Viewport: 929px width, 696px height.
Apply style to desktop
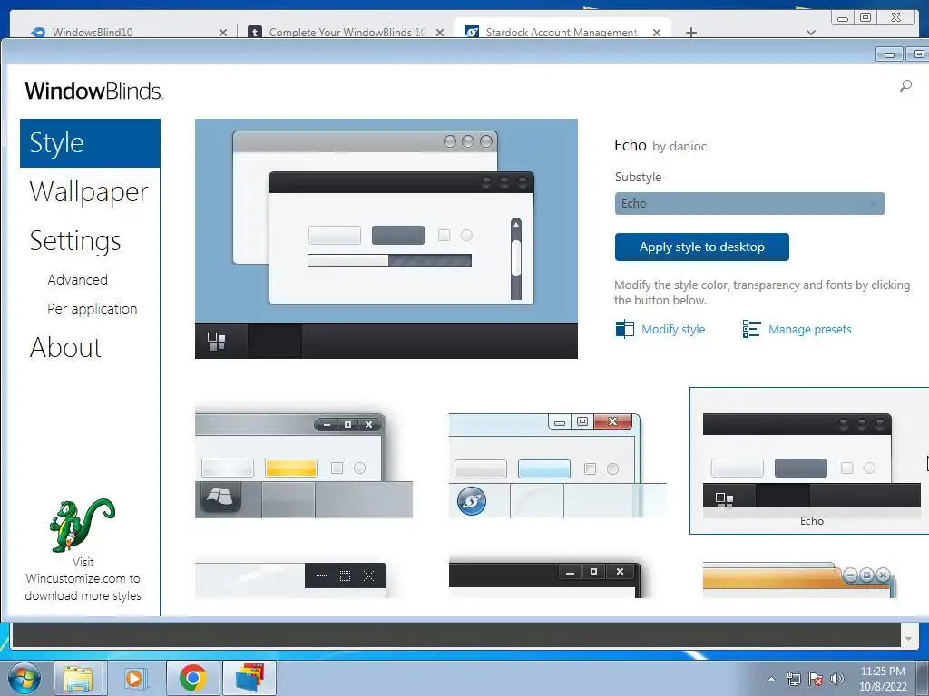[x=701, y=246]
